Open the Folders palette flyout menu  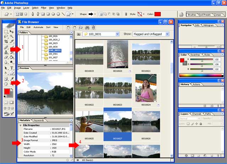tap(71, 32)
